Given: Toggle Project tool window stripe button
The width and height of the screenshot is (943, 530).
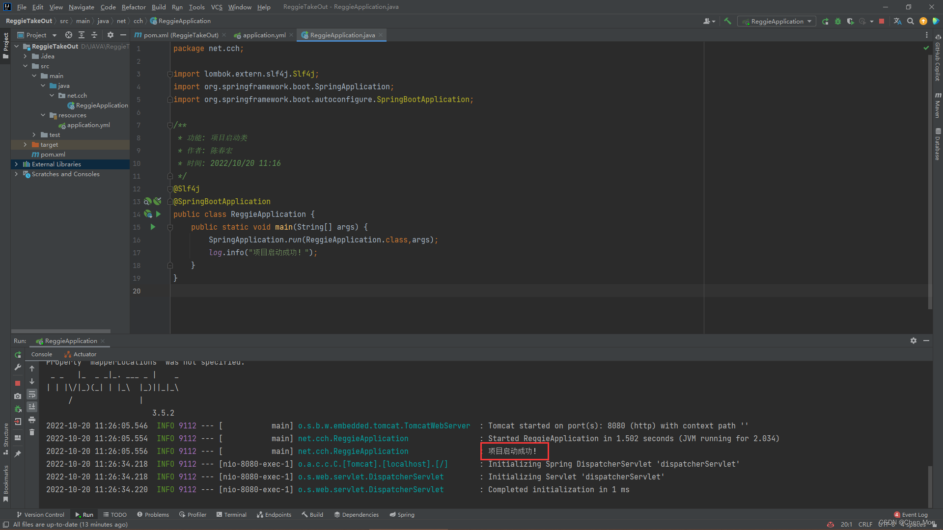Looking at the screenshot, I should point(5,46).
